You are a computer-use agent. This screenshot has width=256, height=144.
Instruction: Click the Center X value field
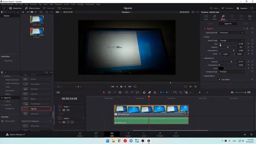(x=226, y=54)
